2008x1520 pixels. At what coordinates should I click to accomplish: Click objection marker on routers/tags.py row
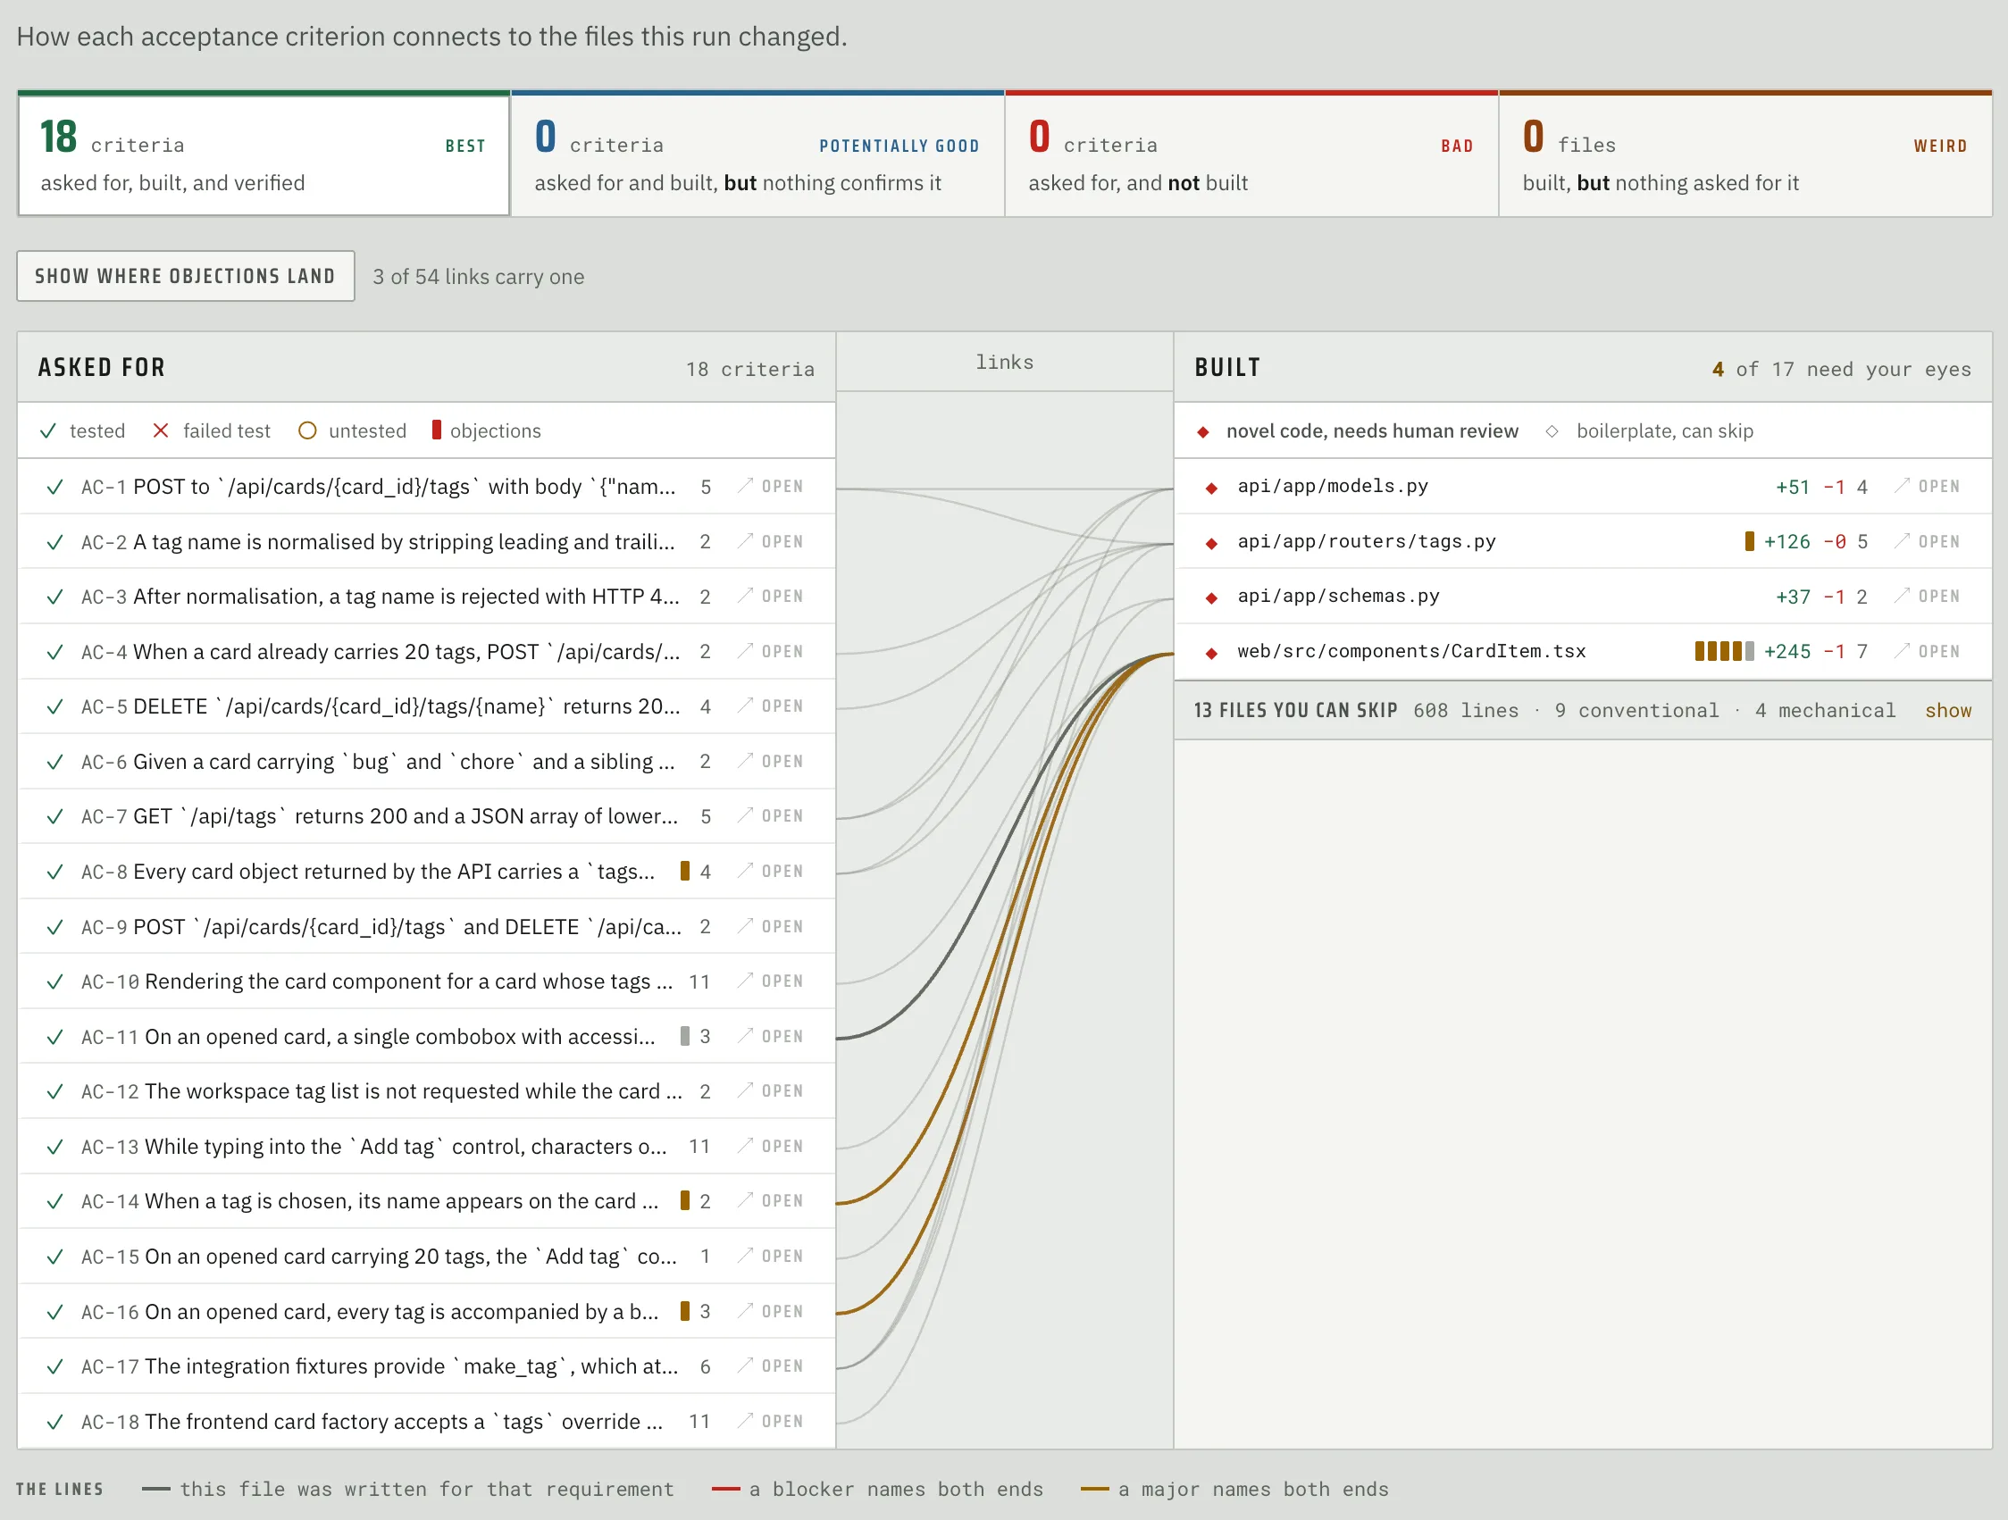pos(1749,542)
